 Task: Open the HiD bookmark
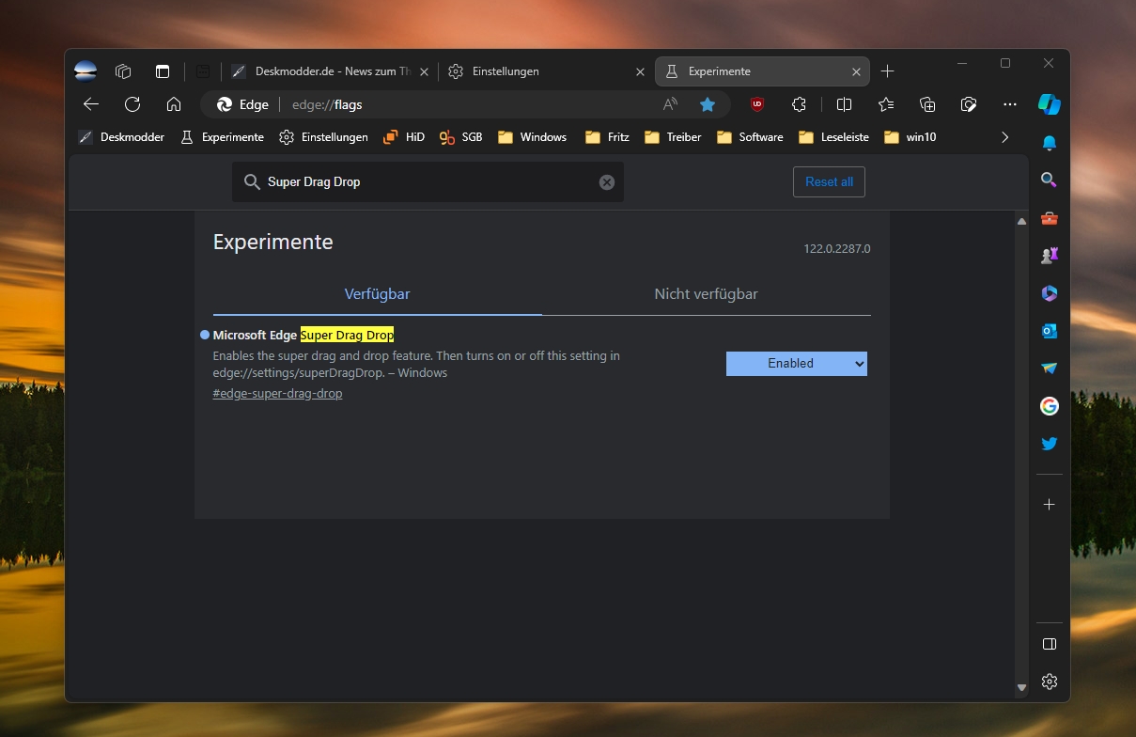pyautogui.click(x=404, y=137)
